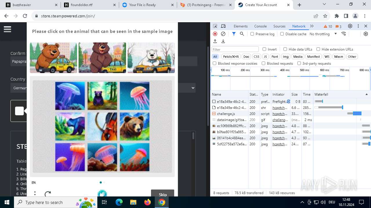The width and height of the screenshot is (371, 208).
Task: Expand more DevTools tabs chevron
Action: pyautogui.click(x=312, y=26)
